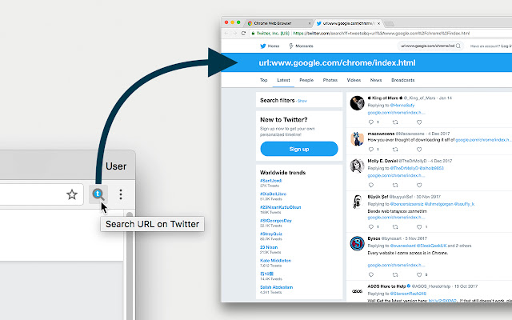Open the #23NisanKutluOlsun trend

(x=281, y=207)
